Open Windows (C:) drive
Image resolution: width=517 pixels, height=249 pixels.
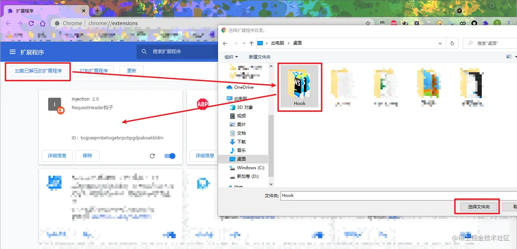(247, 167)
